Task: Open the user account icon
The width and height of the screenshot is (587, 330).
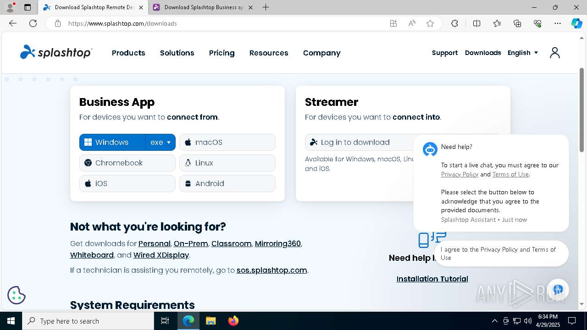Action: (x=555, y=53)
